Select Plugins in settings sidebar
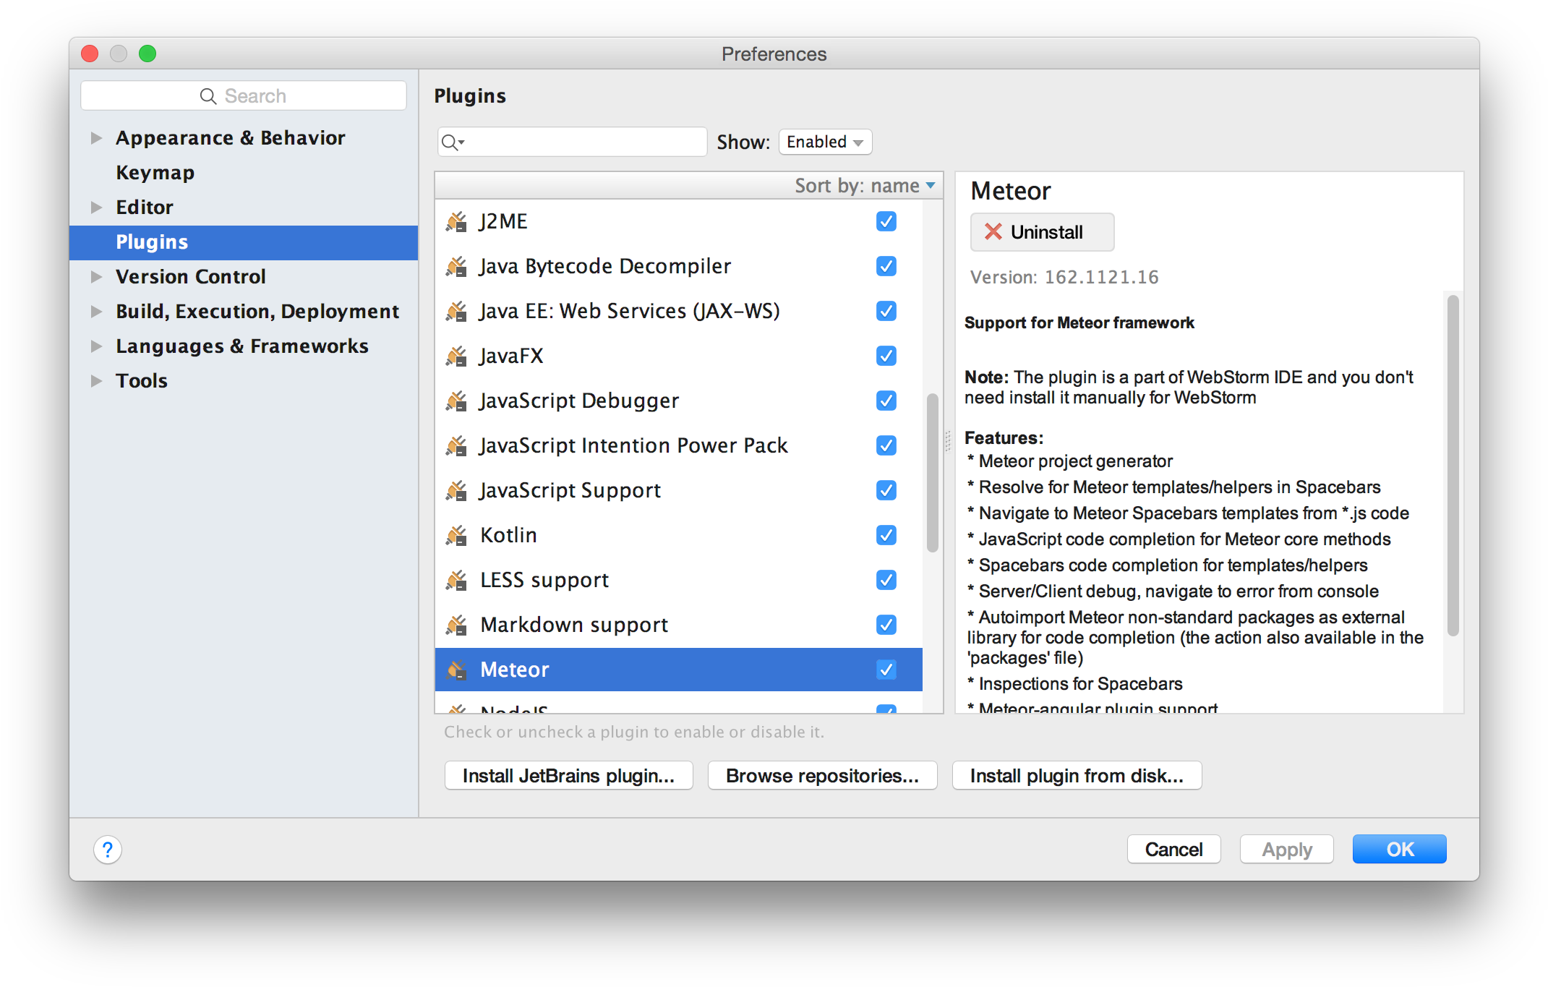The image size is (1548, 987). coord(244,242)
